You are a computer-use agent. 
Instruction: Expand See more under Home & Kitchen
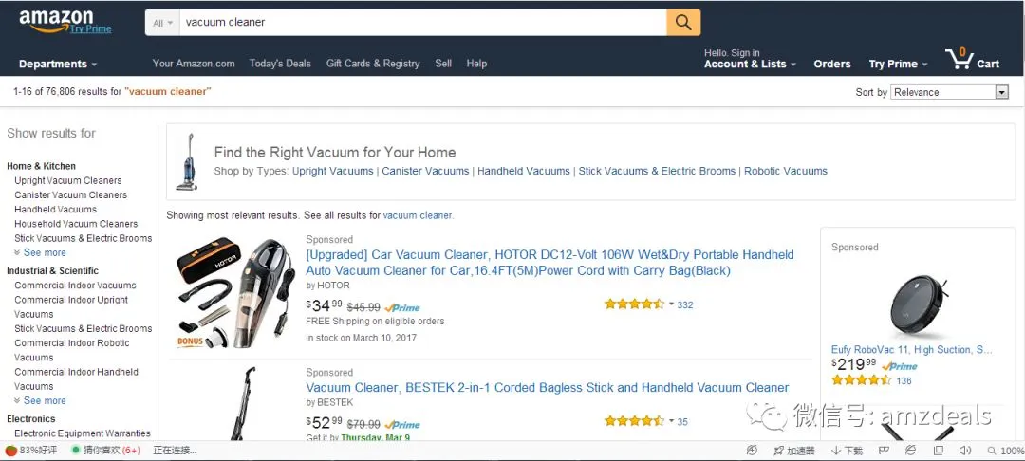point(45,252)
